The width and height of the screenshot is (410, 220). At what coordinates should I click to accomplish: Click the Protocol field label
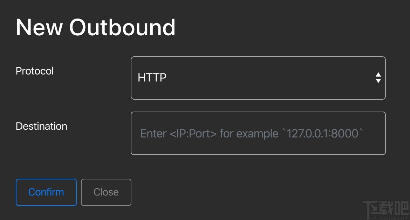coord(35,71)
